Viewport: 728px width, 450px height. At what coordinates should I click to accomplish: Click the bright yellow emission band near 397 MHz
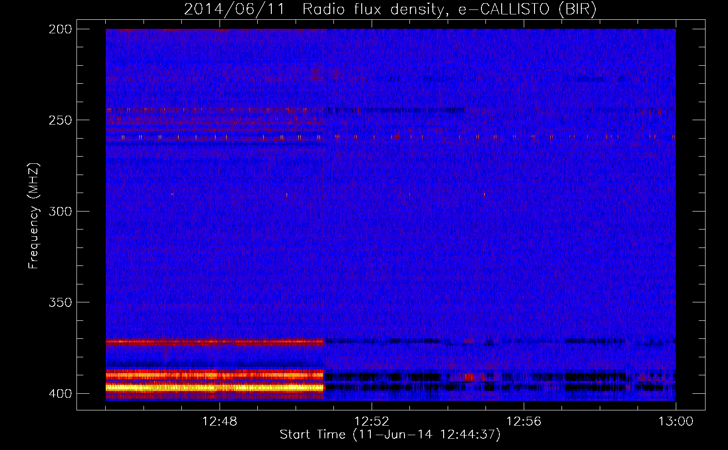215,387
